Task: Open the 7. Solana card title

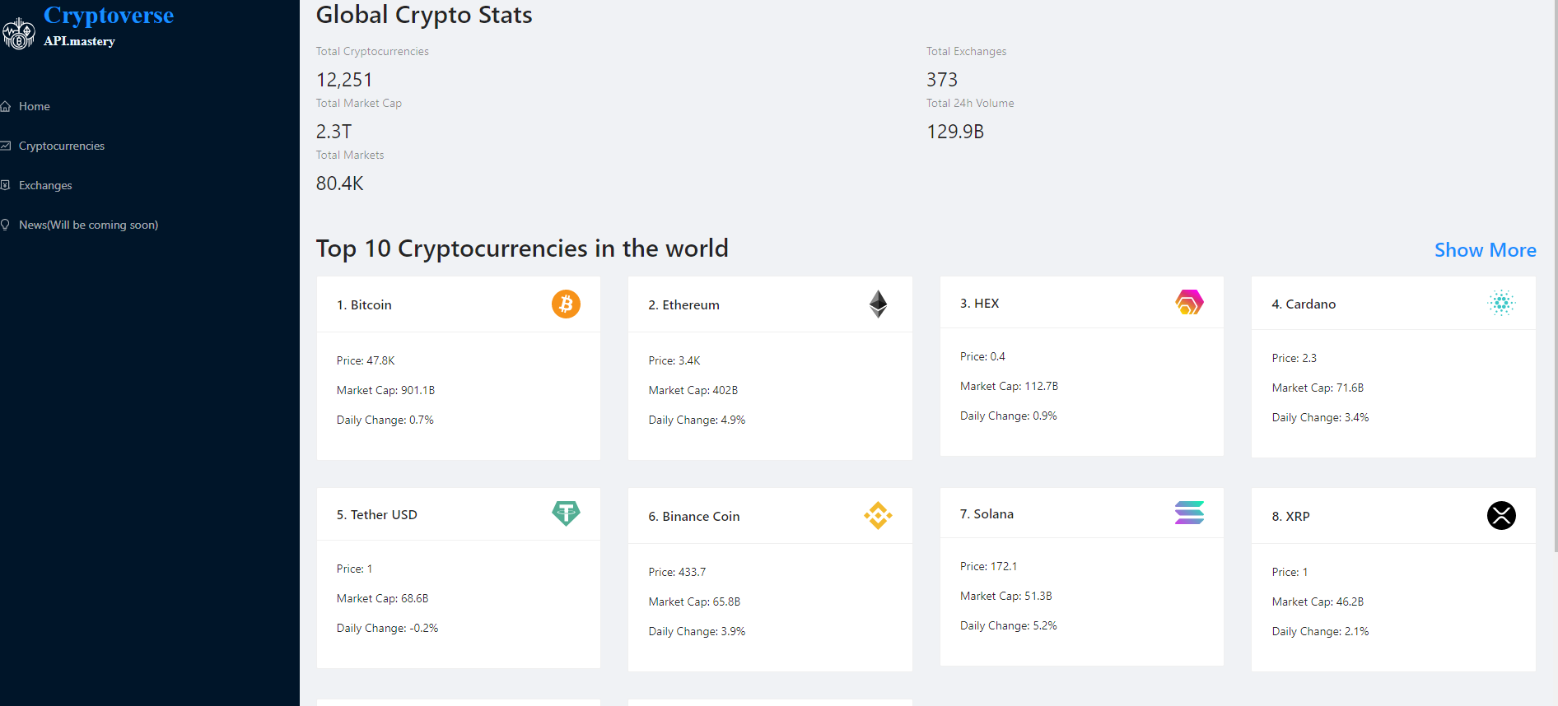Action: 987,513
